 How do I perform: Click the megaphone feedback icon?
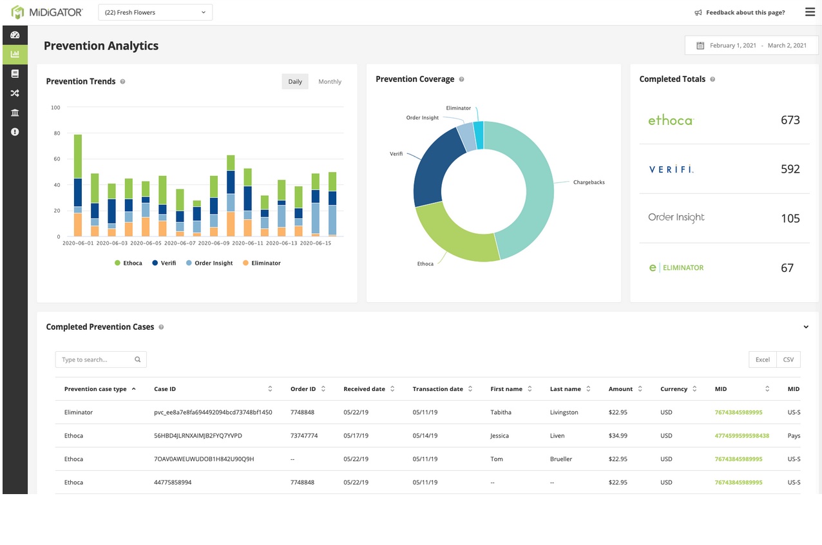coord(698,12)
